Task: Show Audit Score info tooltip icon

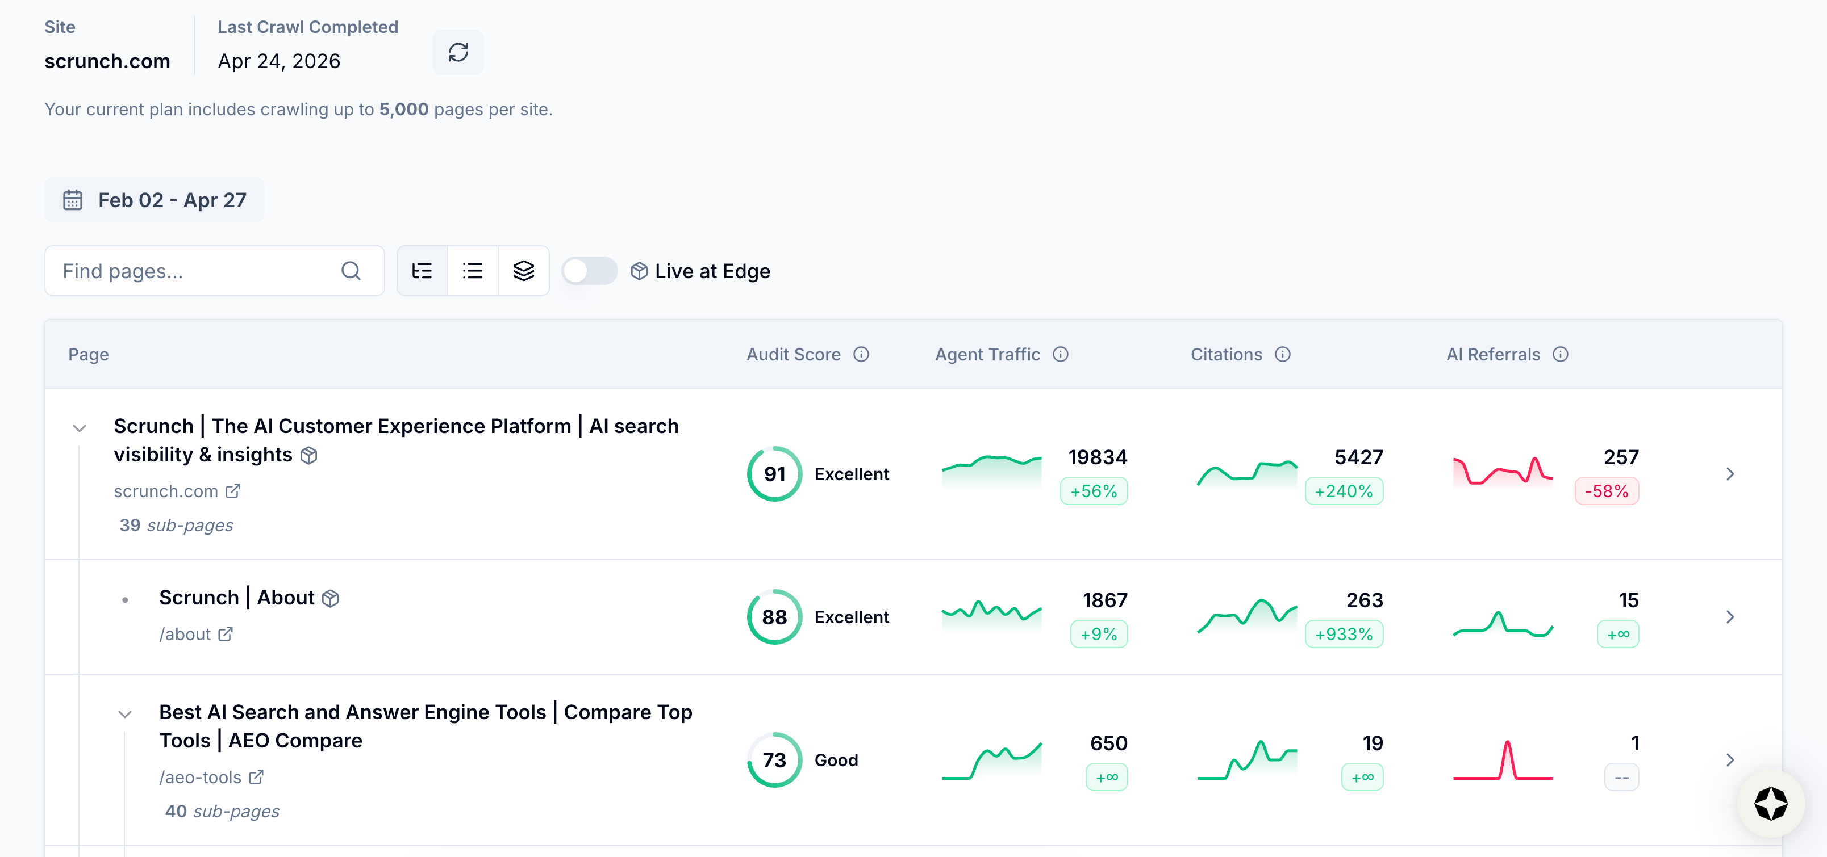Action: point(861,354)
